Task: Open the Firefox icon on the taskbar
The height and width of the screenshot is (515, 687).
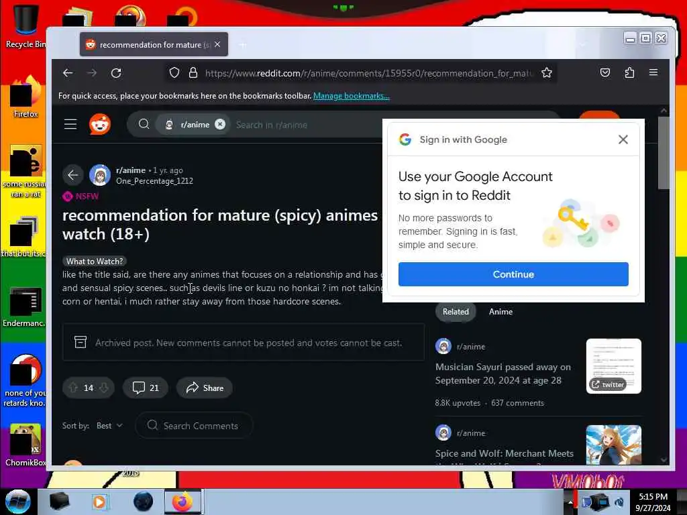Action: (x=182, y=502)
